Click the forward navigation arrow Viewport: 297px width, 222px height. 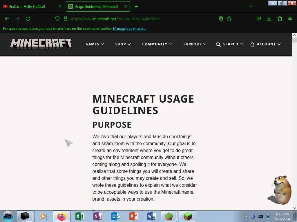click(x=17, y=19)
